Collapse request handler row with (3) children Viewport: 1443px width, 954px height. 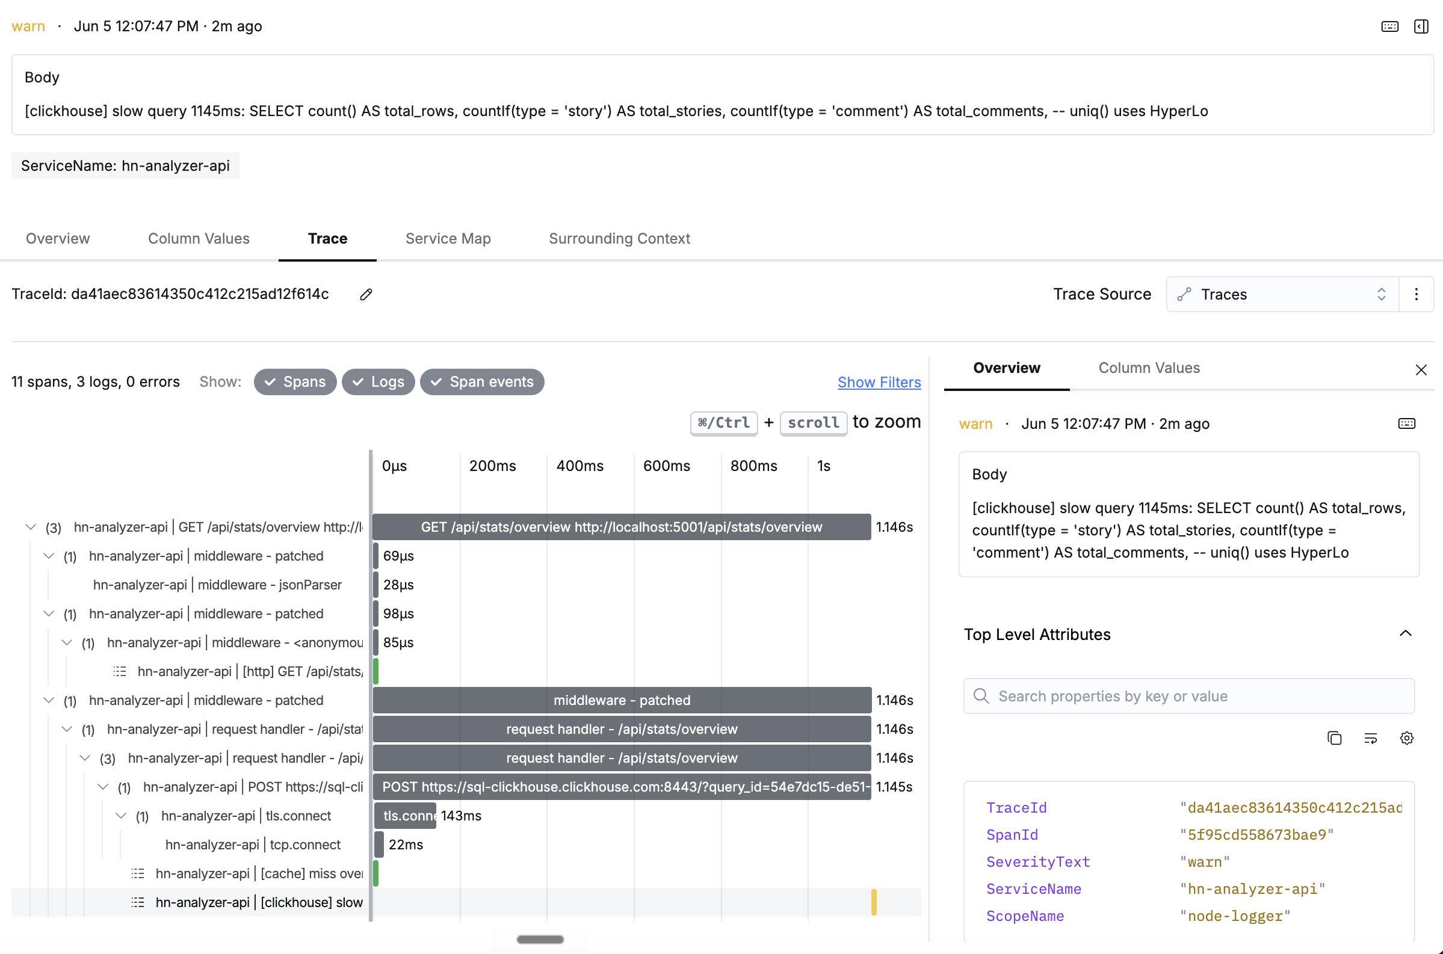pyautogui.click(x=85, y=758)
